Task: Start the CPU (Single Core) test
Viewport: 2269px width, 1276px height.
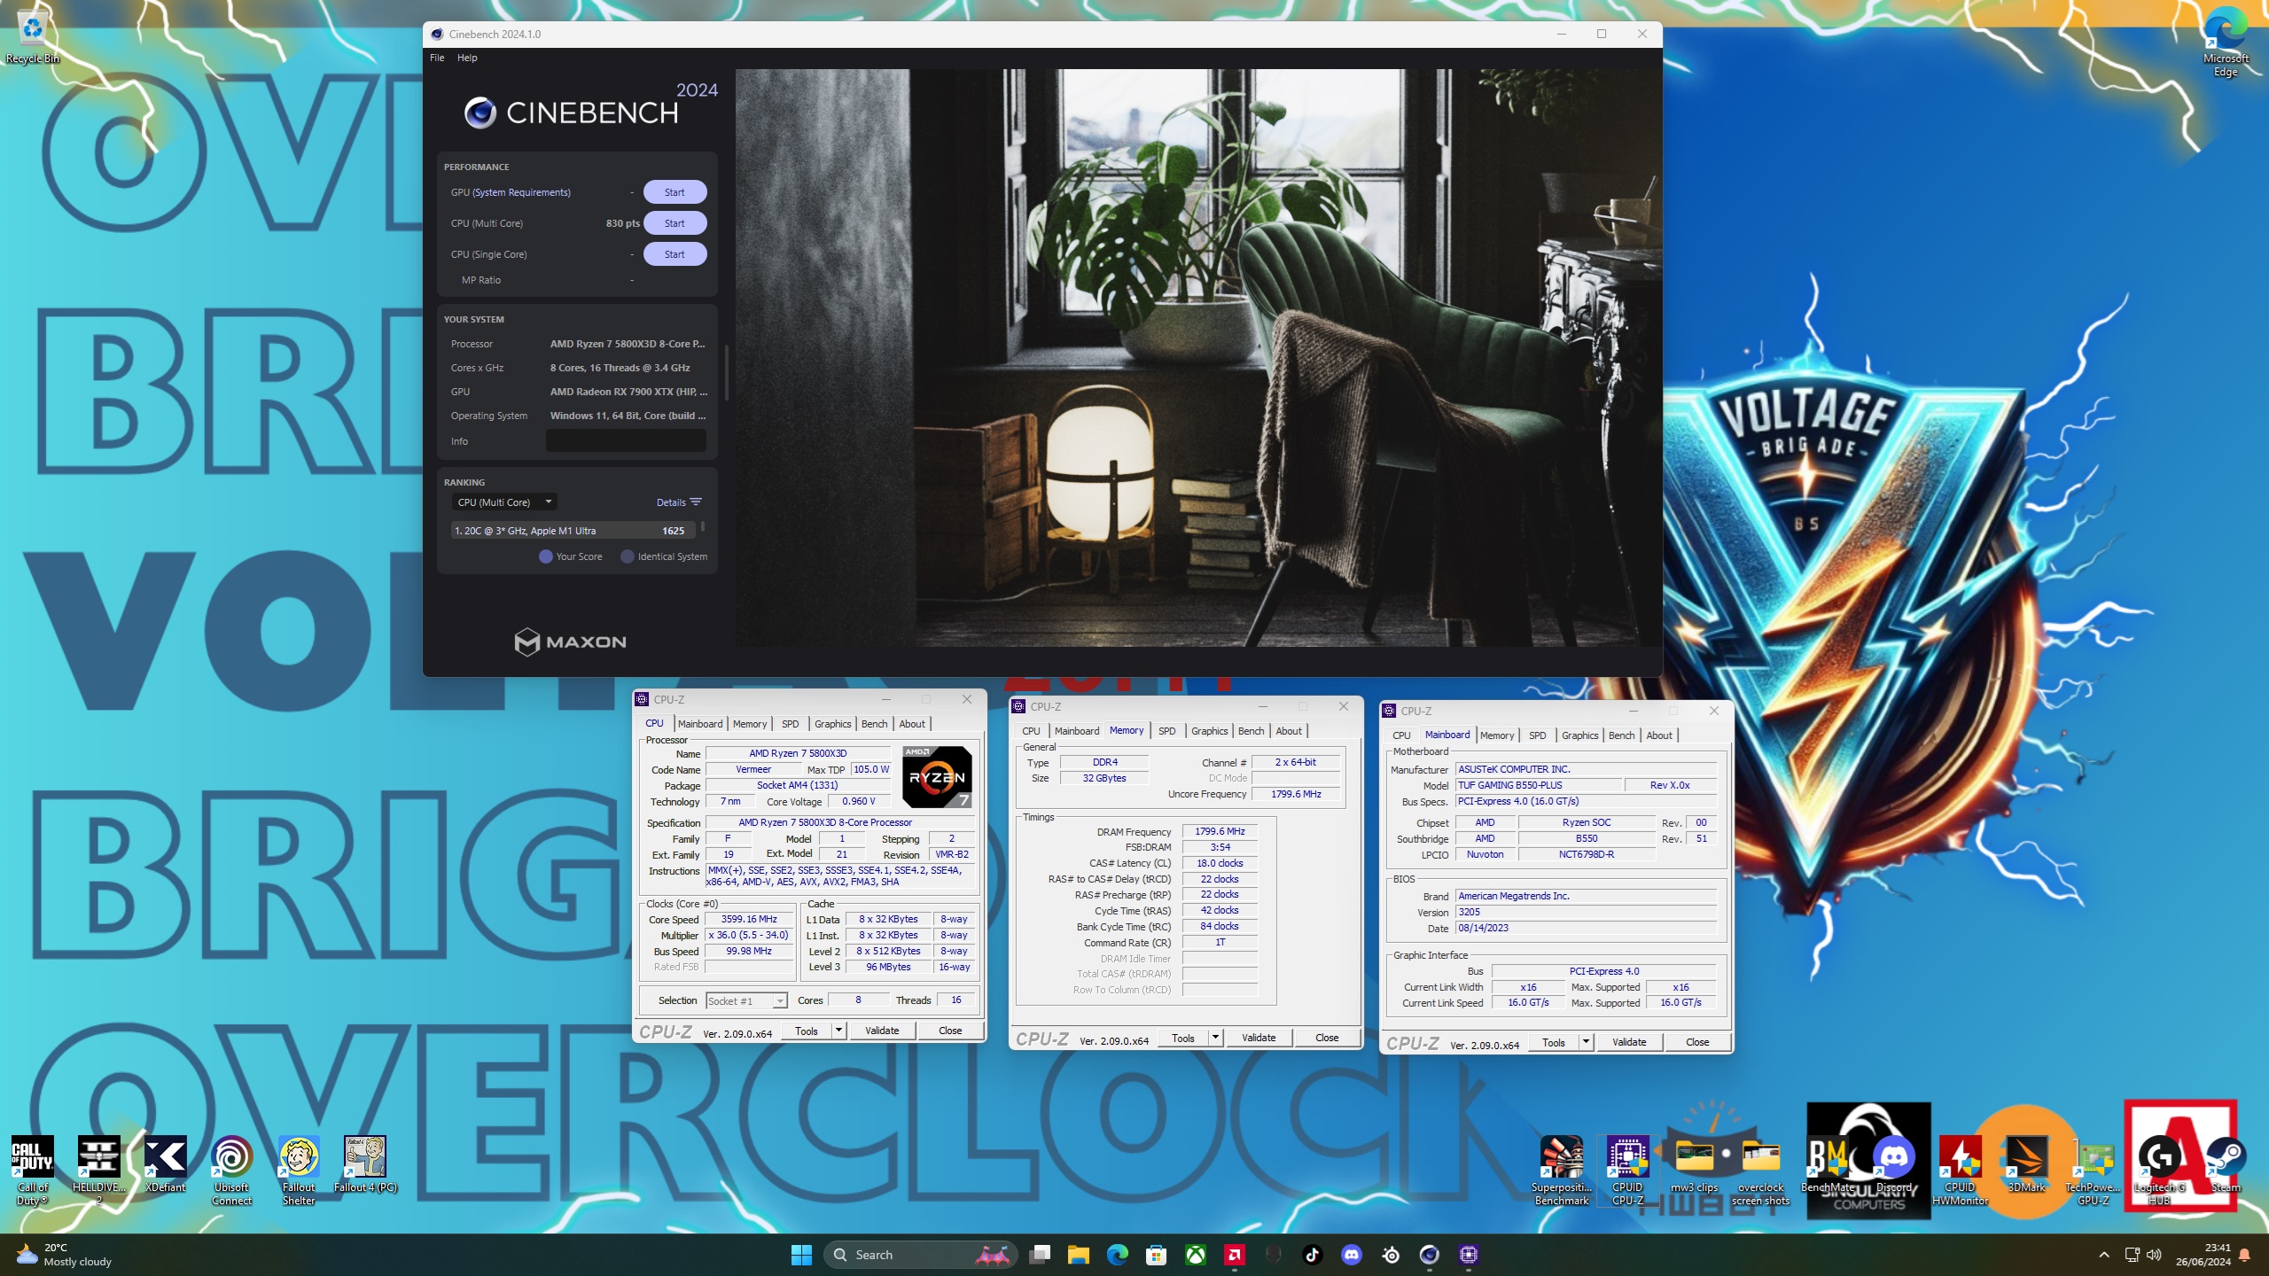Action: tap(674, 254)
